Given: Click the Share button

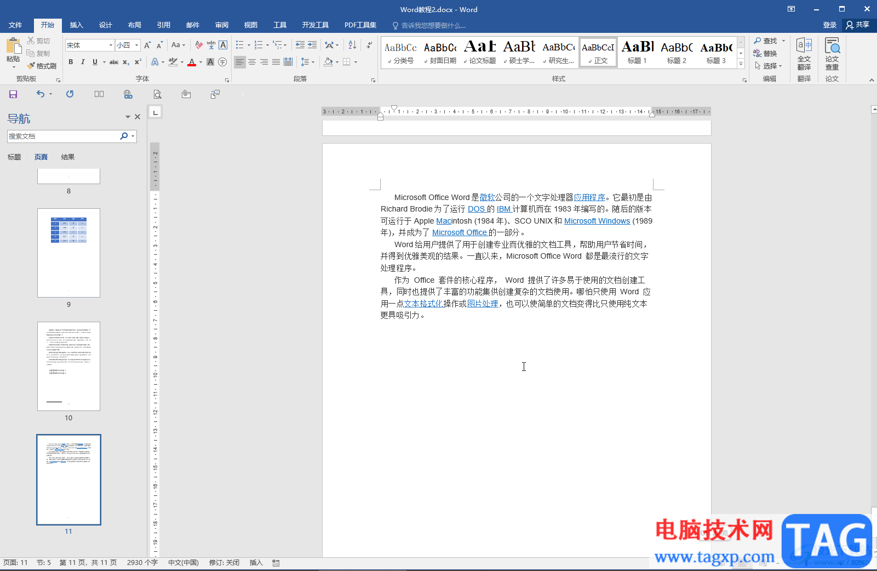Looking at the screenshot, I should click(858, 25).
